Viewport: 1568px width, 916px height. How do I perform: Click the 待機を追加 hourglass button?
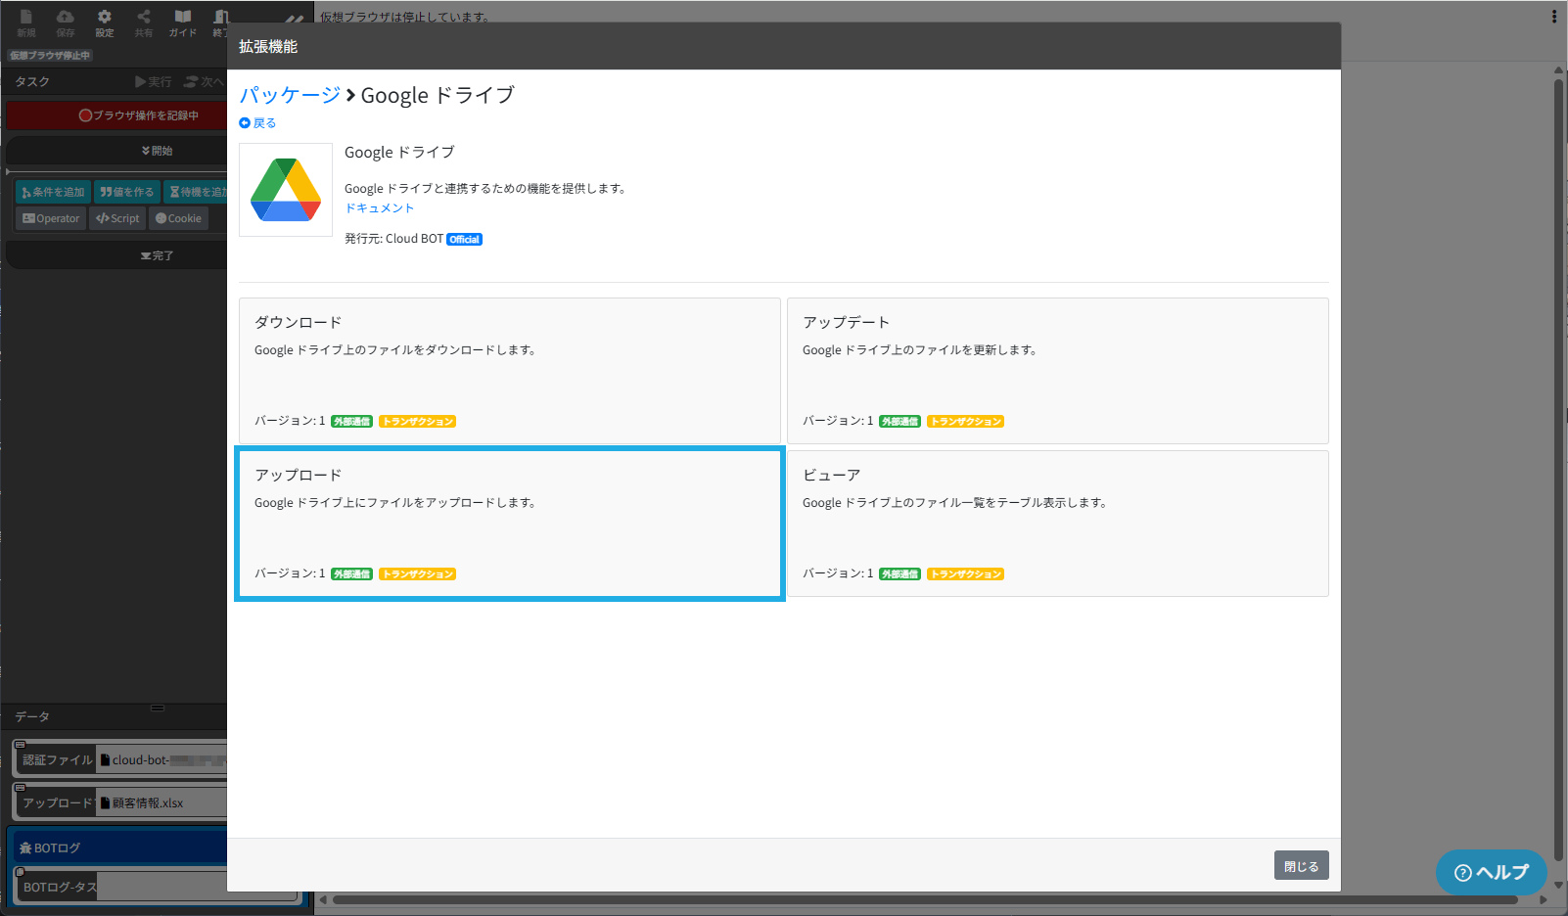197,192
